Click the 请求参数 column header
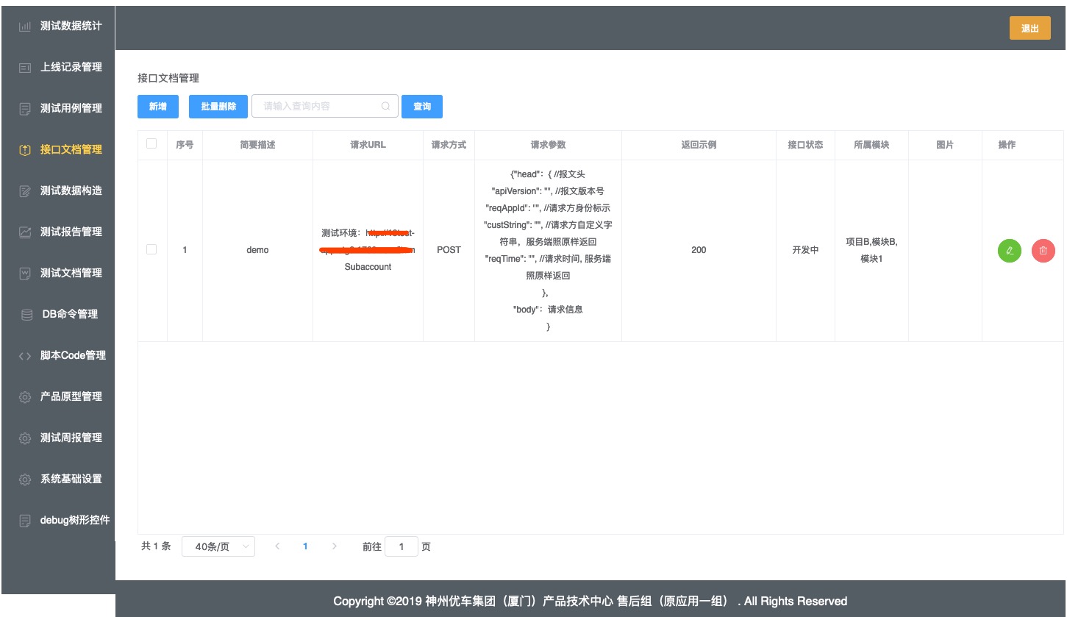The height and width of the screenshot is (617, 1067). pos(548,145)
